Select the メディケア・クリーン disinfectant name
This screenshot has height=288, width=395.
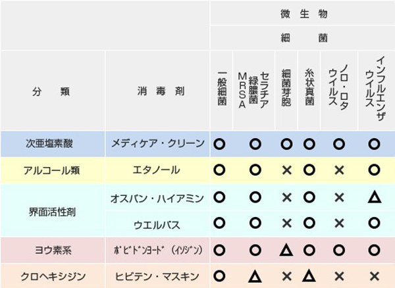point(158,143)
